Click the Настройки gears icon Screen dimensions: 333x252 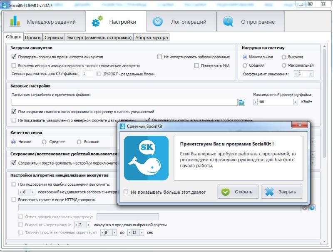coord(97,22)
